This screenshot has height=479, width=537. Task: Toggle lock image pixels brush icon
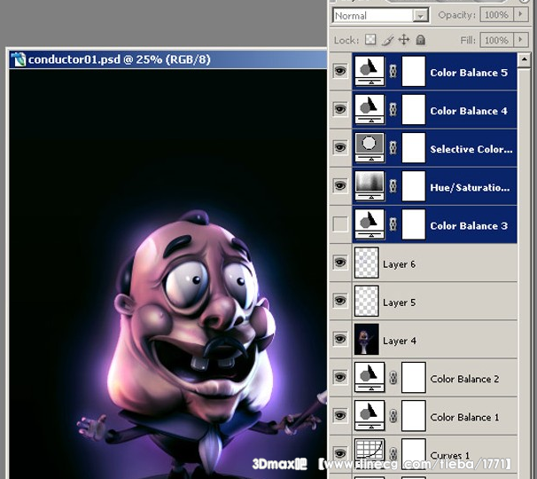click(387, 40)
